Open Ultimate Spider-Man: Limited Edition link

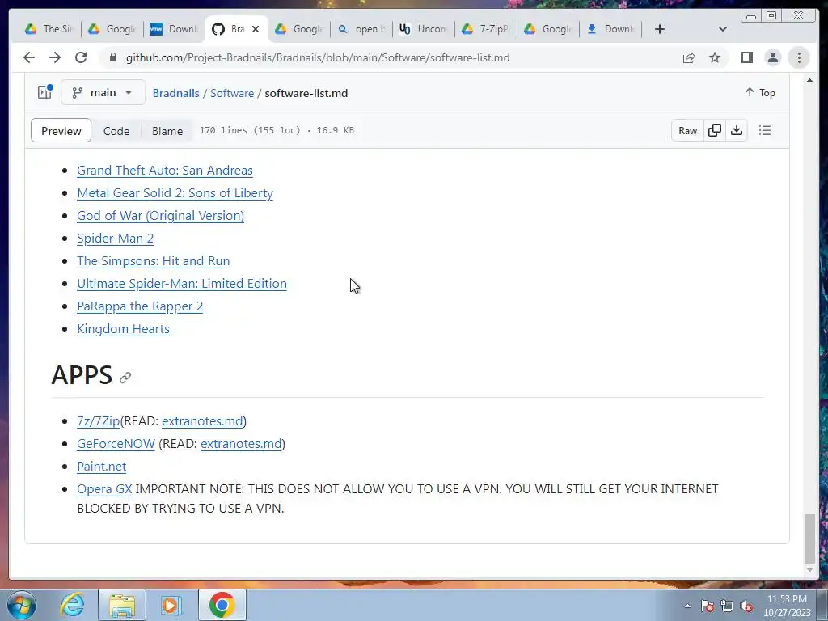tap(182, 284)
